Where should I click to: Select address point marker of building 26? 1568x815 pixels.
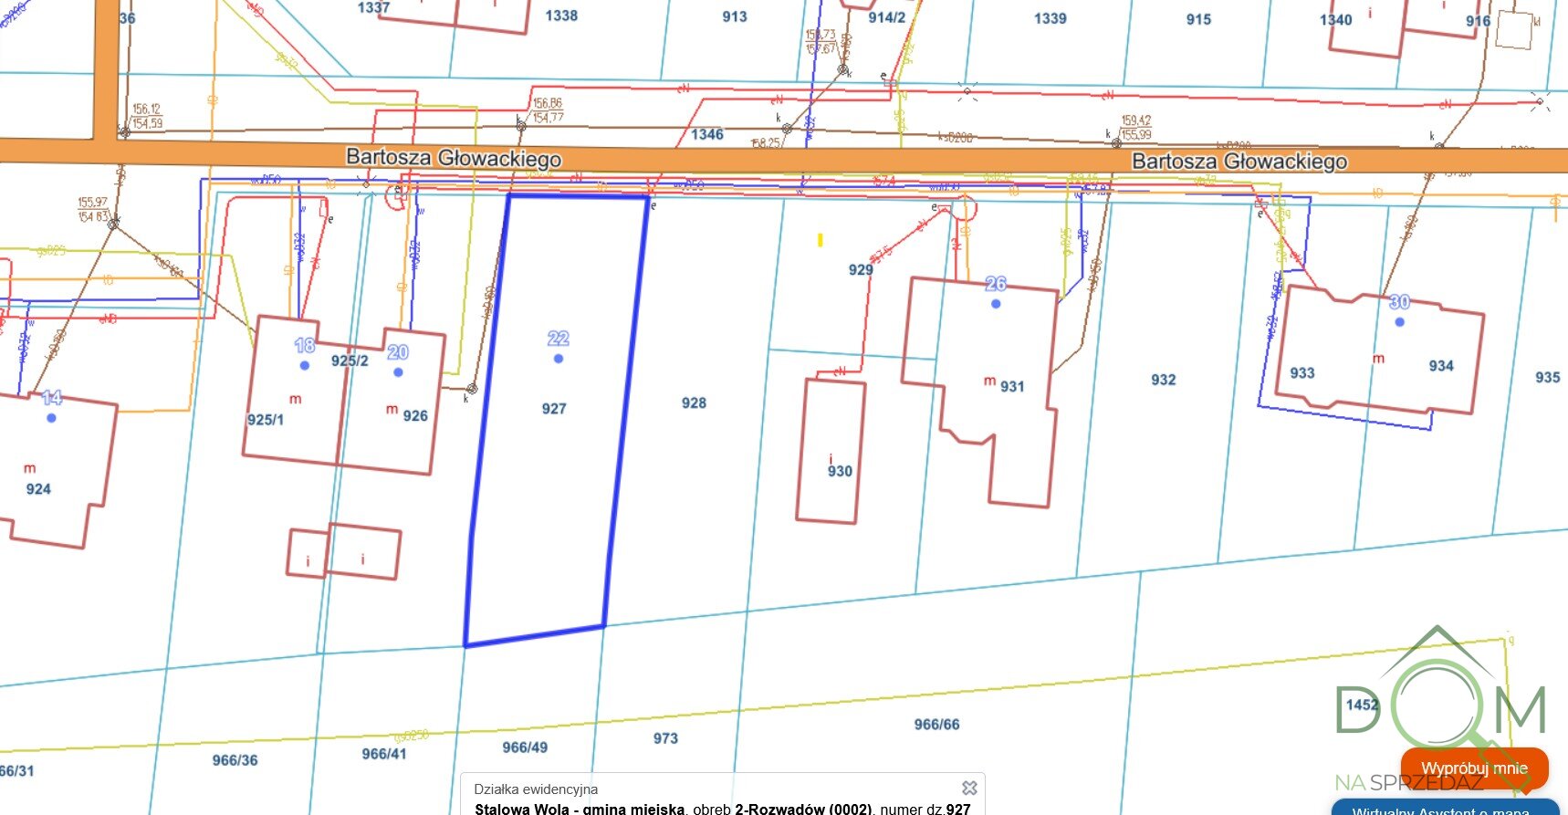(x=996, y=304)
